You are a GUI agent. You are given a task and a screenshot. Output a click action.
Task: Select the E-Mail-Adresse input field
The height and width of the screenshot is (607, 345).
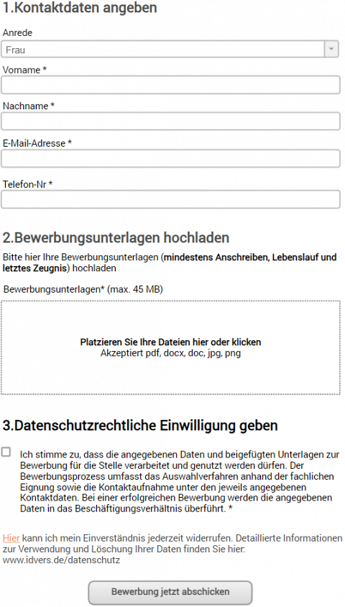click(170, 159)
